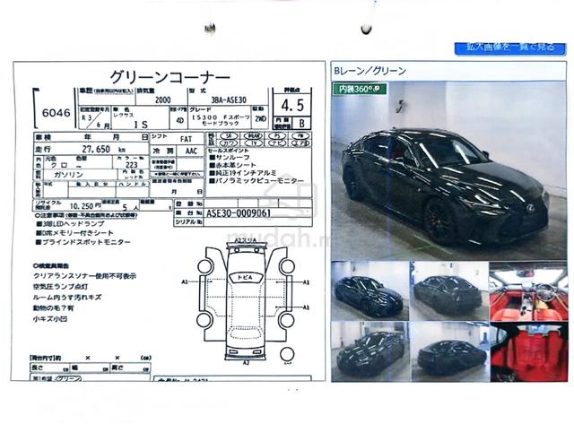Click exterior color クロ

pos(59,165)
